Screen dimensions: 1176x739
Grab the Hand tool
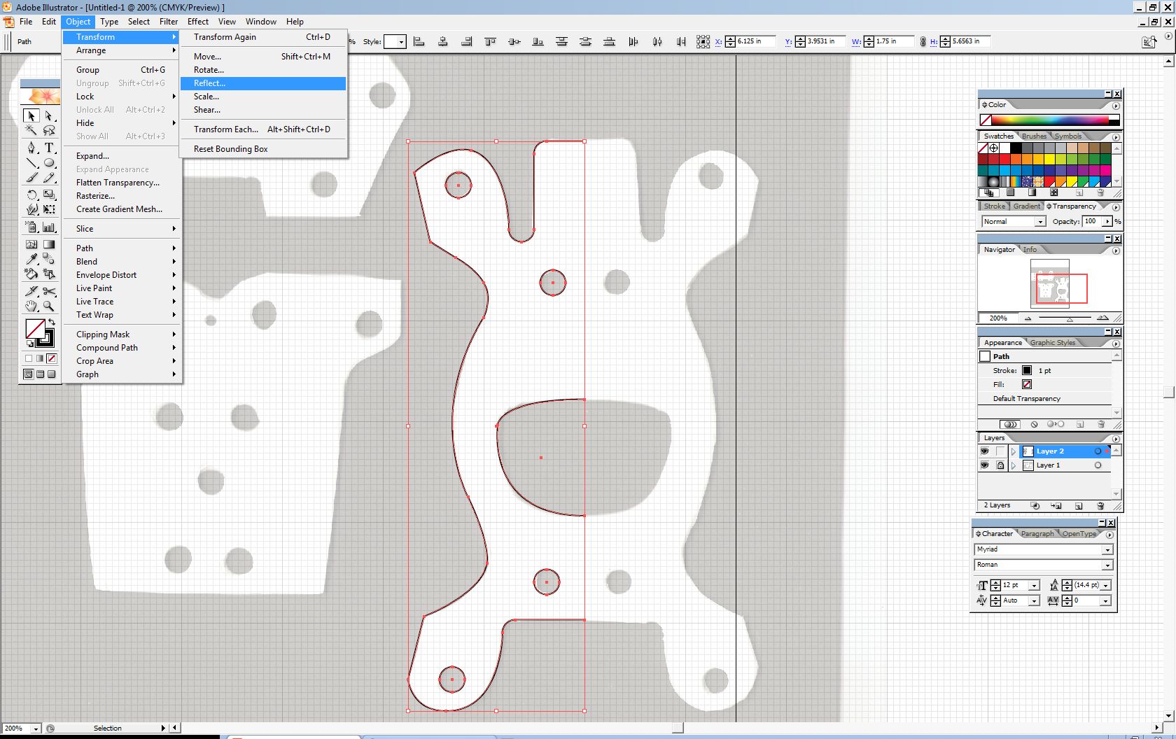31,306
